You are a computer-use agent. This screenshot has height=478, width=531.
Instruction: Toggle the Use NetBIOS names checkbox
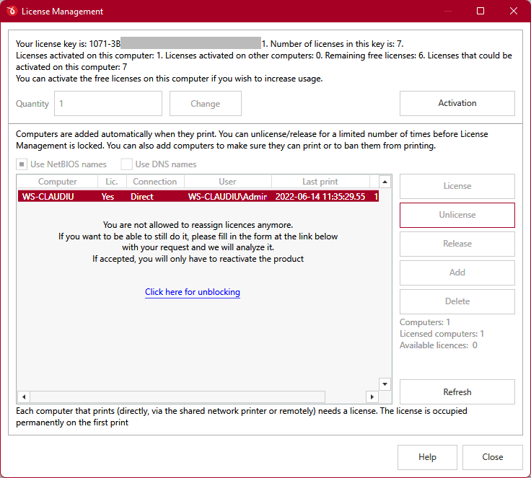click(22, 164)
